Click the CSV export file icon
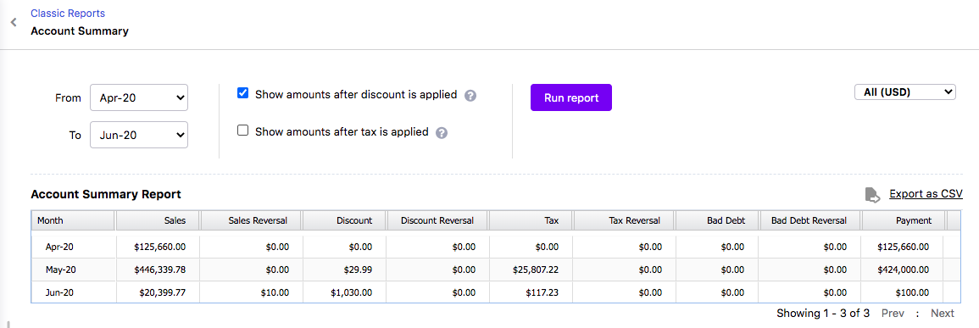This screenshot has height=328, width=979. pos(872,195)
